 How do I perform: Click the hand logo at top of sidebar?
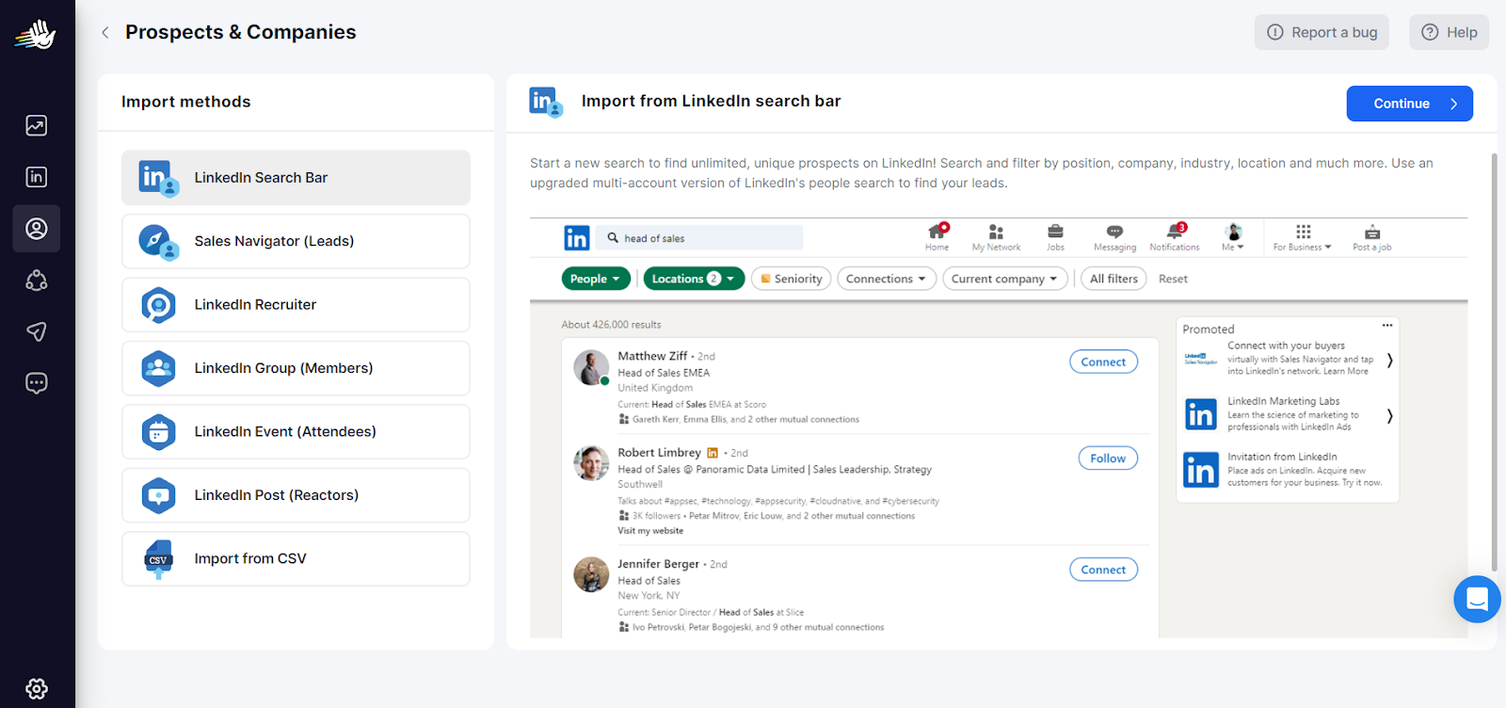coord(36,35)
